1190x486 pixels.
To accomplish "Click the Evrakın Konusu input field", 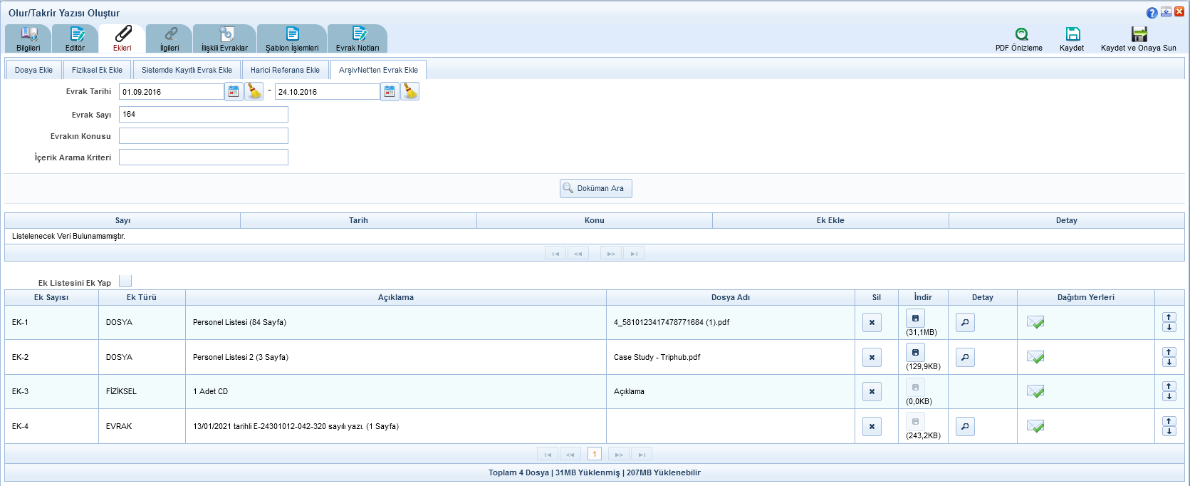I will coord(204,136).
